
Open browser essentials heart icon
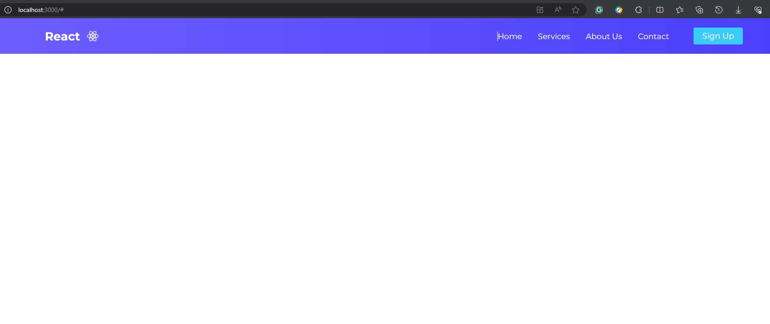758,10
